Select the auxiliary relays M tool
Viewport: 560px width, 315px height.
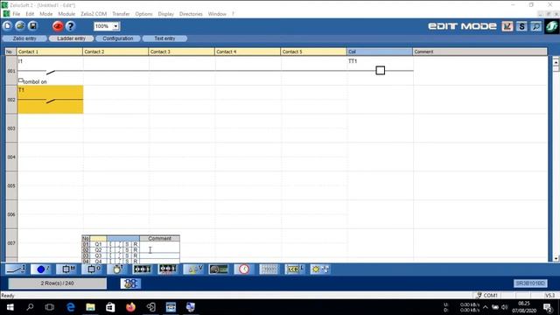coord(66,269)
